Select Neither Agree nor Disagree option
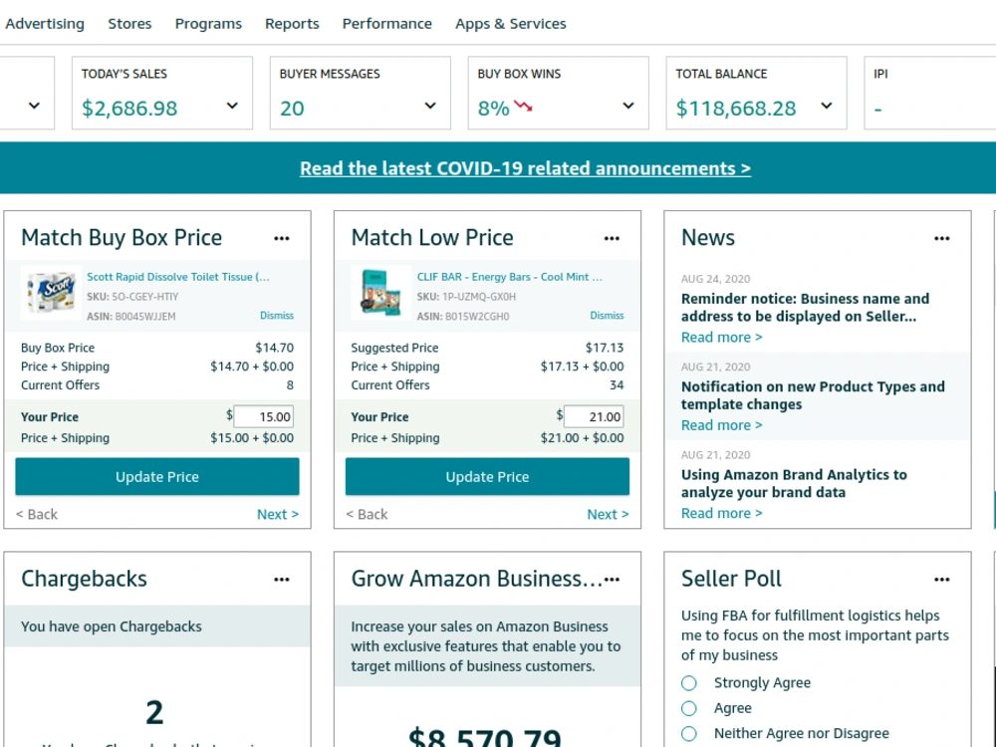 [x=688, y=734]
